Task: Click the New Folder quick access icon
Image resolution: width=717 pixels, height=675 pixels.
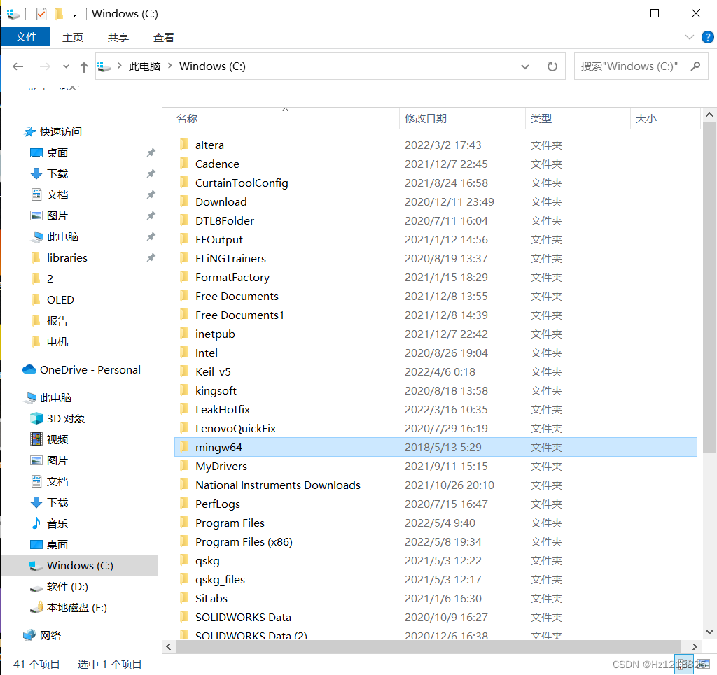Action: pos(59,14)
